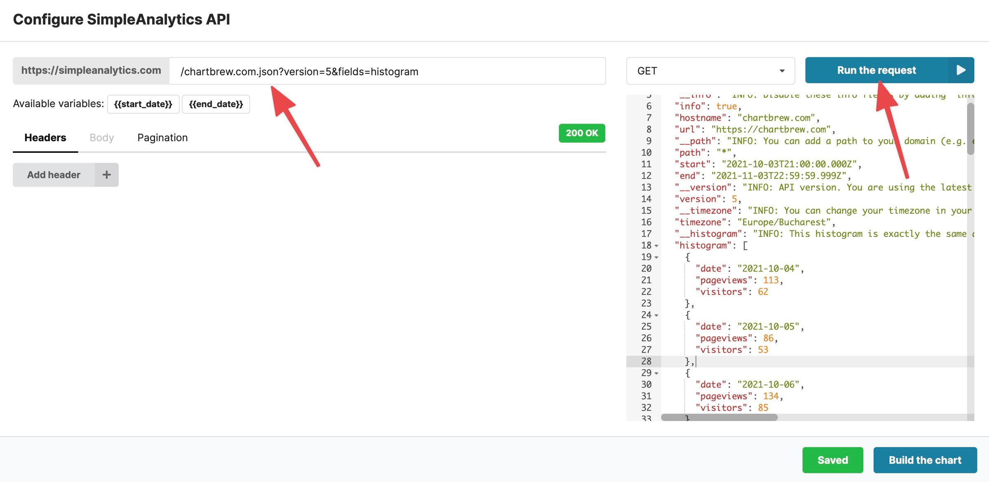
Task: Collapse the histogram array at line 18
Action: (x=656, y=246)
